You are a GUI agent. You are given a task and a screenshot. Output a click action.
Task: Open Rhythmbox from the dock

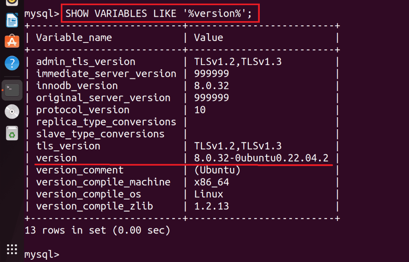(x=12, y=2)
